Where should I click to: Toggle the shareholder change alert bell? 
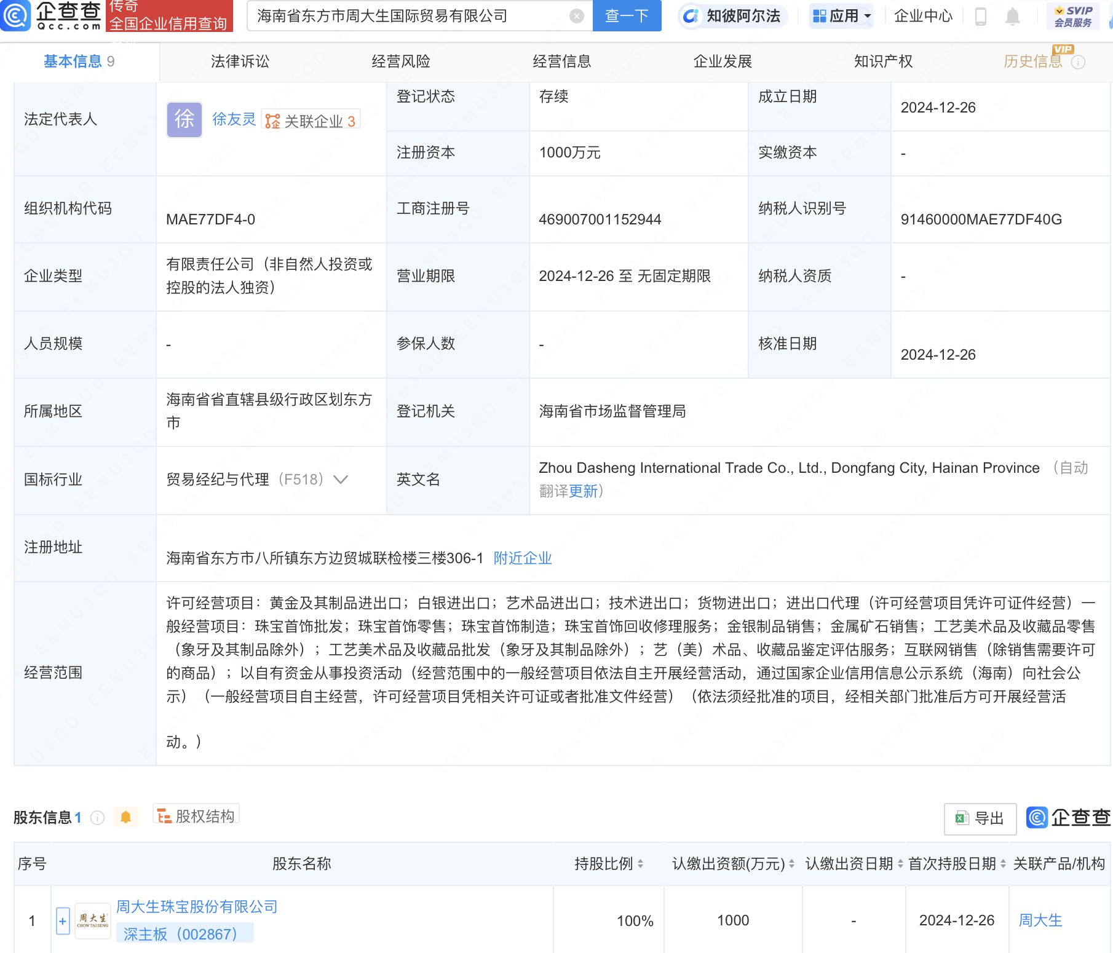click(x=126, y=817)
